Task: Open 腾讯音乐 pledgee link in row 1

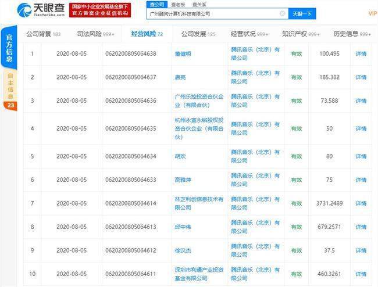Action: click(255, 53)
